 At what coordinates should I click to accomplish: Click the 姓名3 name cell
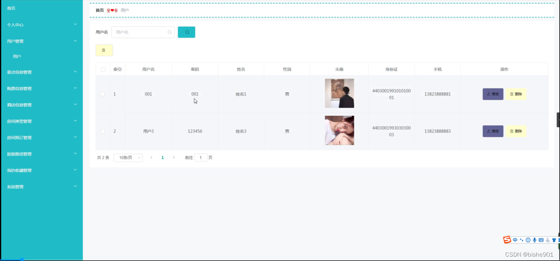pos(241,131)
